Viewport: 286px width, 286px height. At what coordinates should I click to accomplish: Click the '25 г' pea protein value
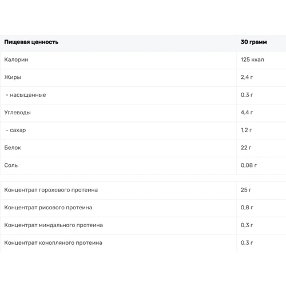[246, 190]
